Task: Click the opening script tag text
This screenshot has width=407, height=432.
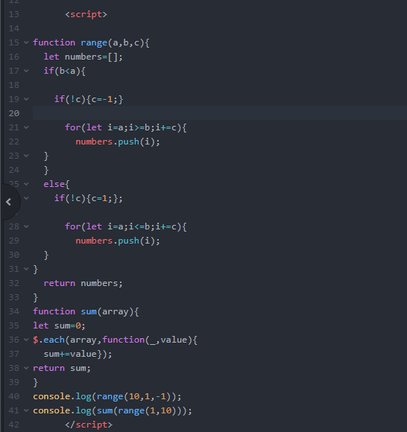Action: point(86,14)
